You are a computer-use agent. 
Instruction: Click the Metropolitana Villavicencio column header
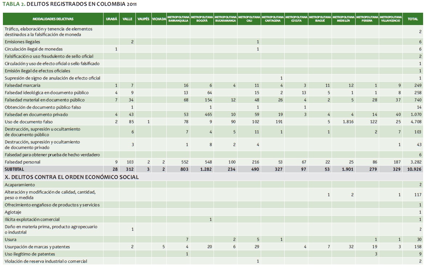click(x=390, y=19)
